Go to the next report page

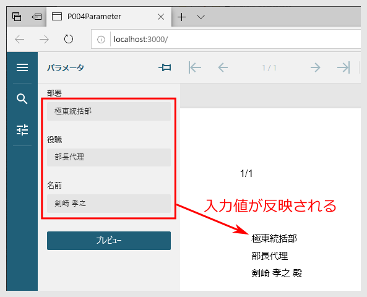click(x=315, y=67)
